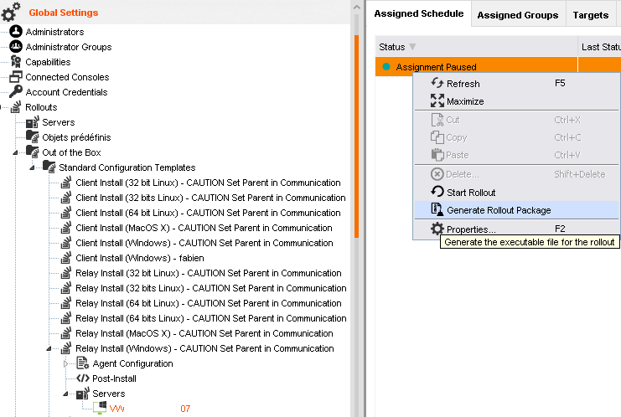Click the Assignment Paused row text
Screen dimensions: 621x417
[436, 67]
